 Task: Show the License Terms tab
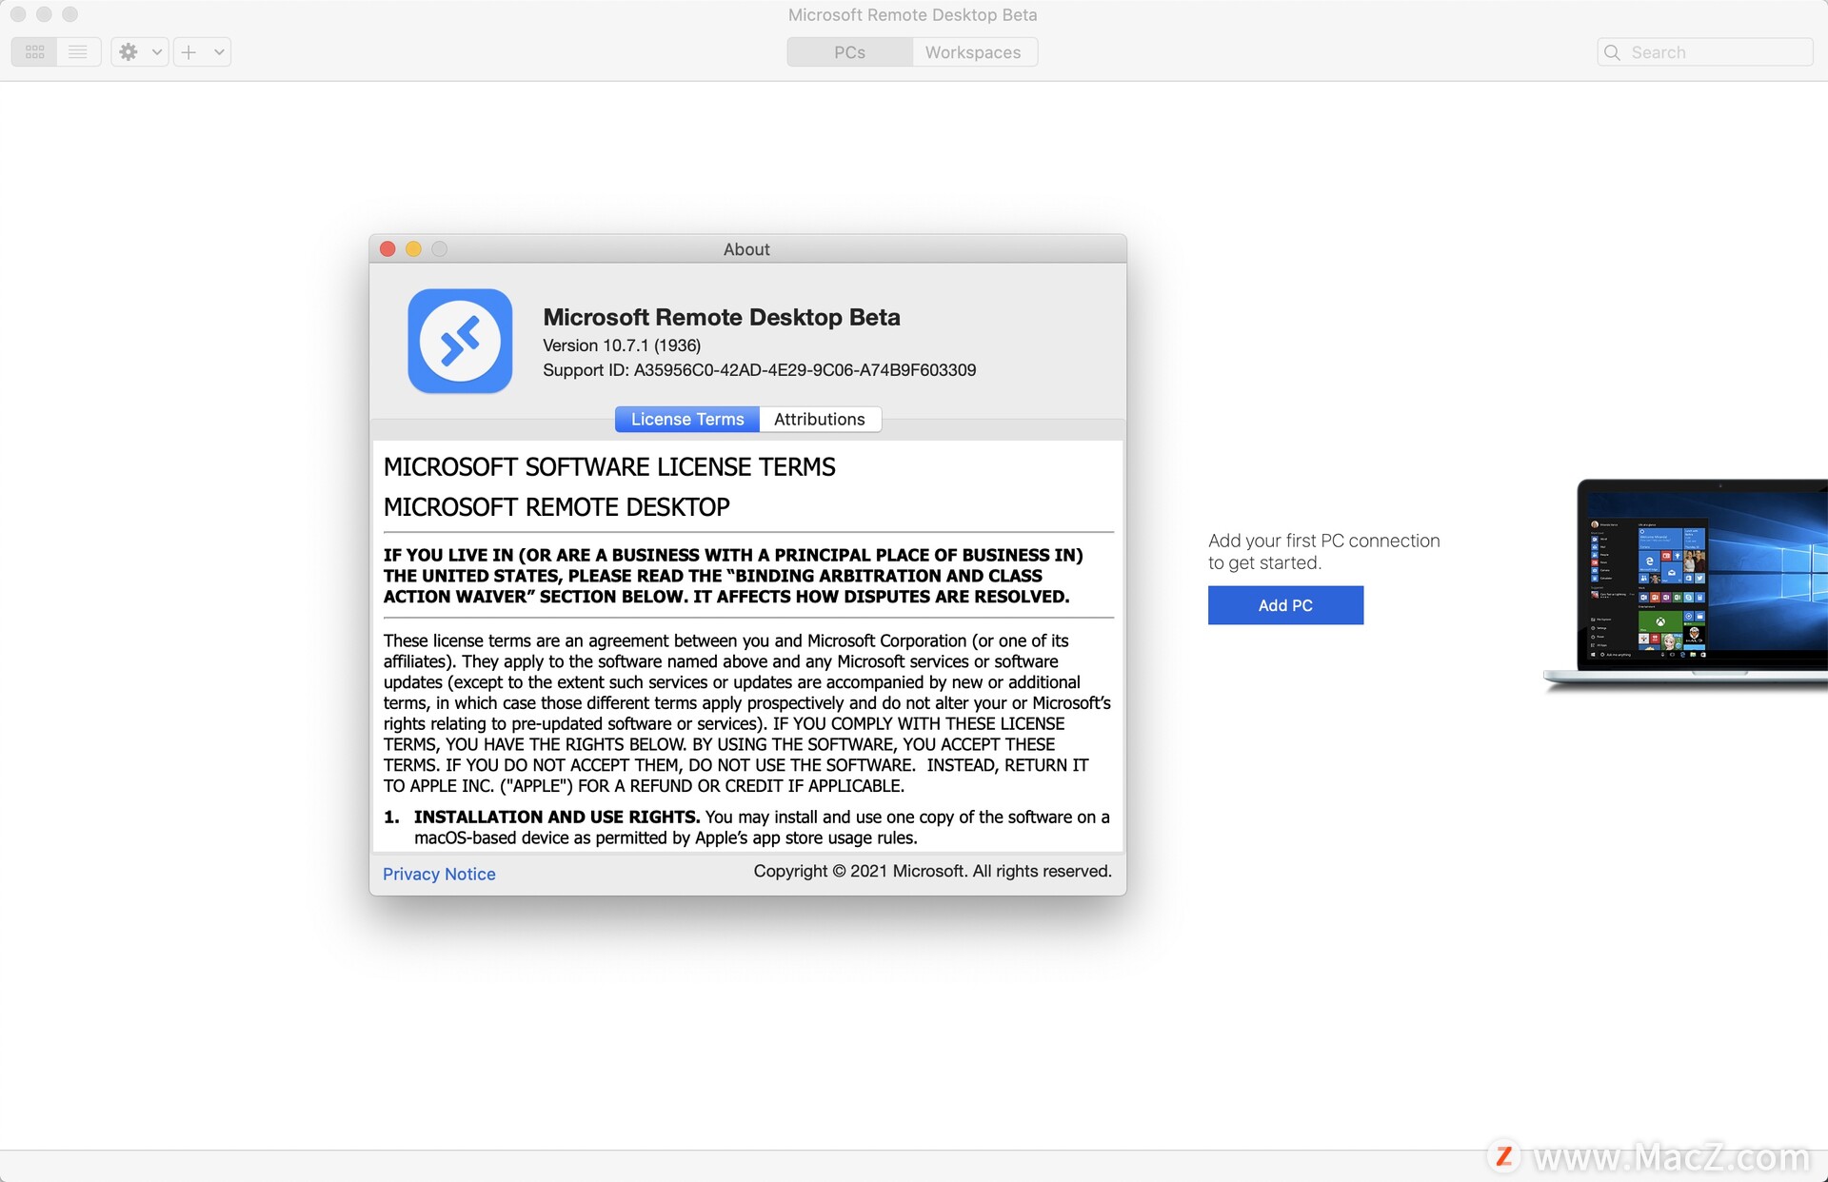(687, 420)
